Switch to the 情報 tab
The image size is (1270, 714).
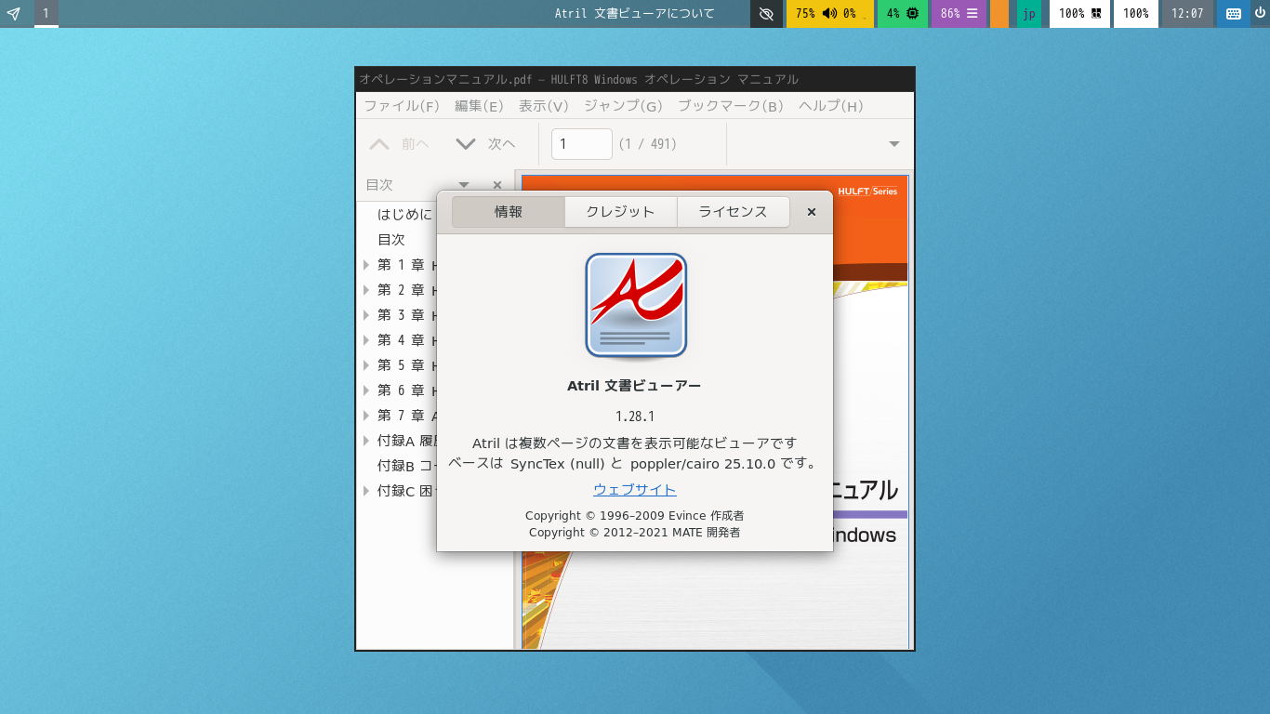point(509,212)
